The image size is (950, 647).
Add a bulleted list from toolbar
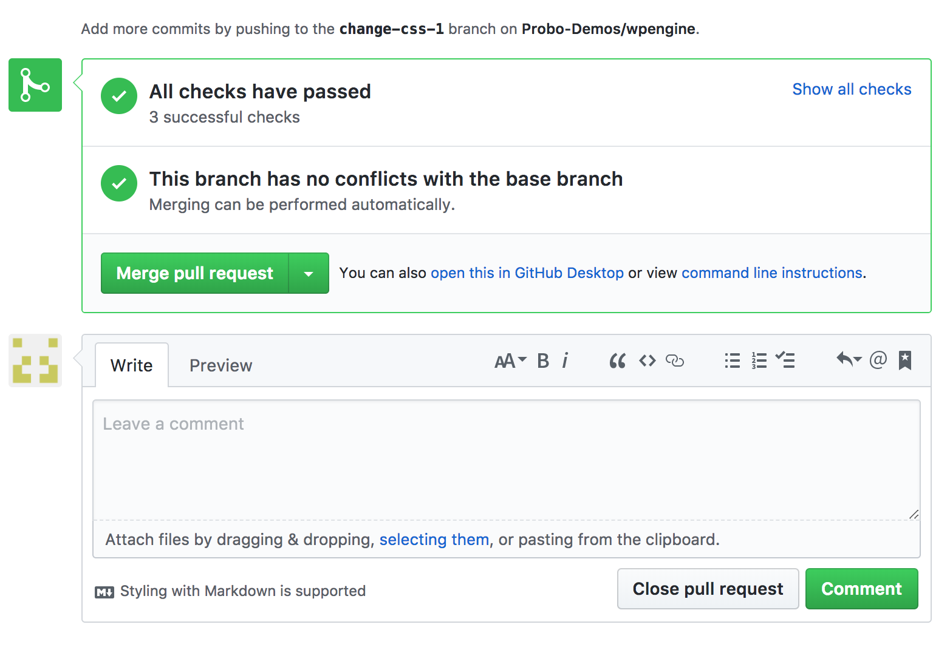click(732, 361)
